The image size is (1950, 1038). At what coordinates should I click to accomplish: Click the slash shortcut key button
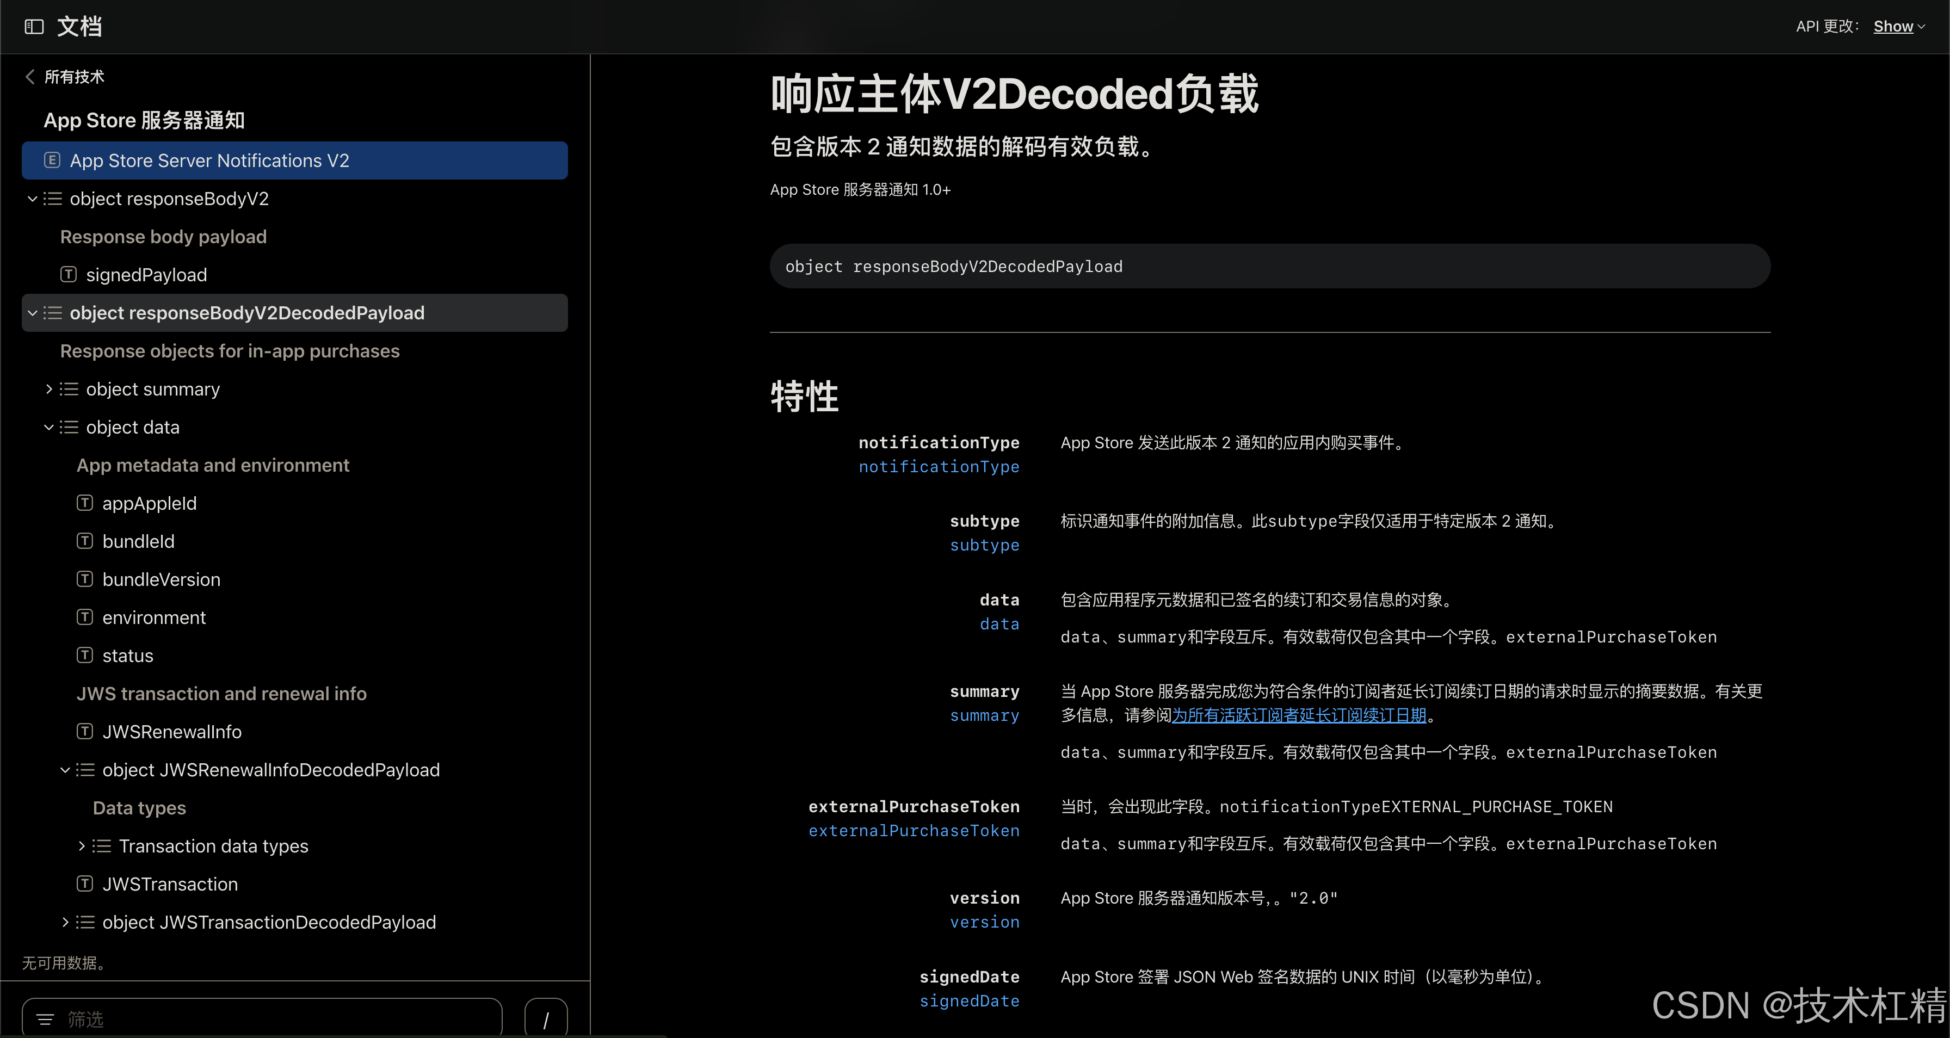tap(545, 1019)
